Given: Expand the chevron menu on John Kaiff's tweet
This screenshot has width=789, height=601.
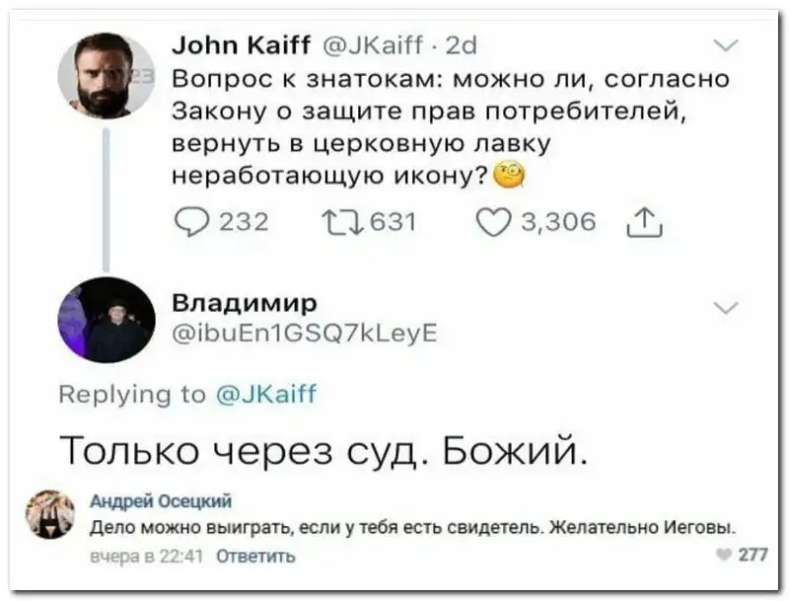Looking at the screenshot, I should point(725,45).
